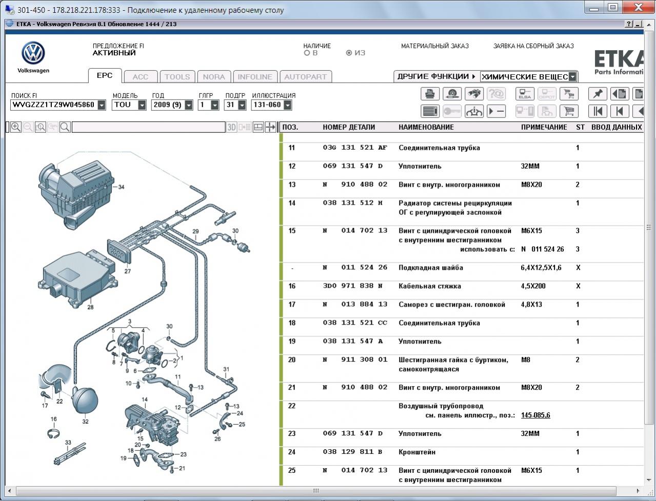Click the illustration search input field
The width and height of the screenshot is (656, 501).
pos(148,127)
